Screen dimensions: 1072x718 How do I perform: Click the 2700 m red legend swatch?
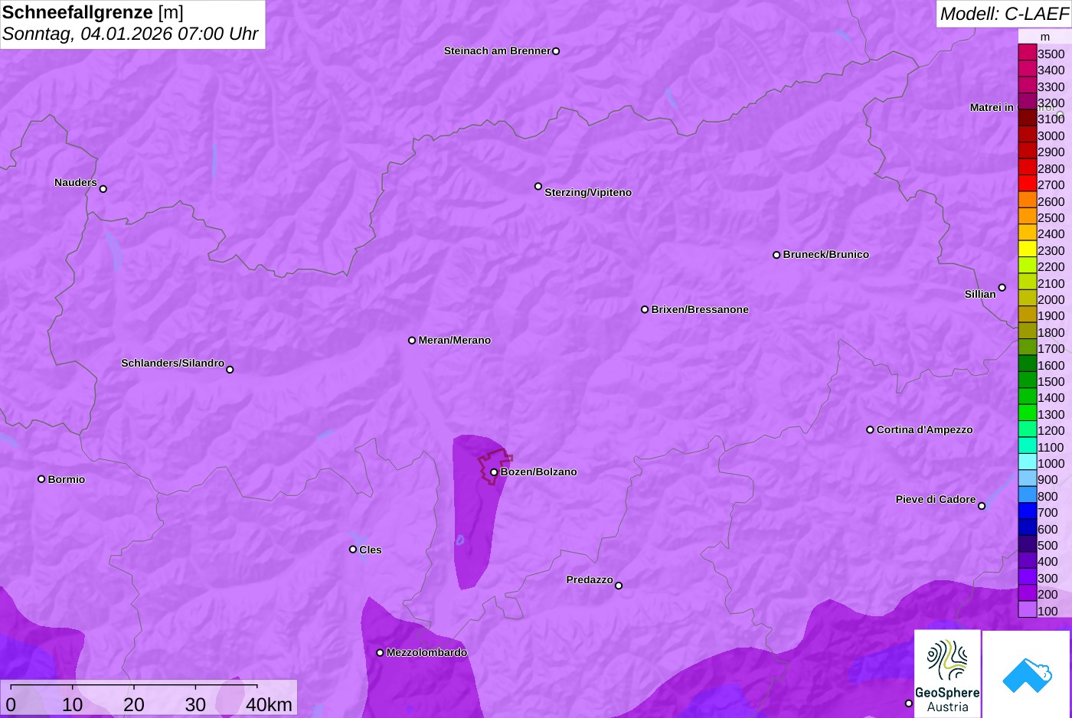point(1027,184)
